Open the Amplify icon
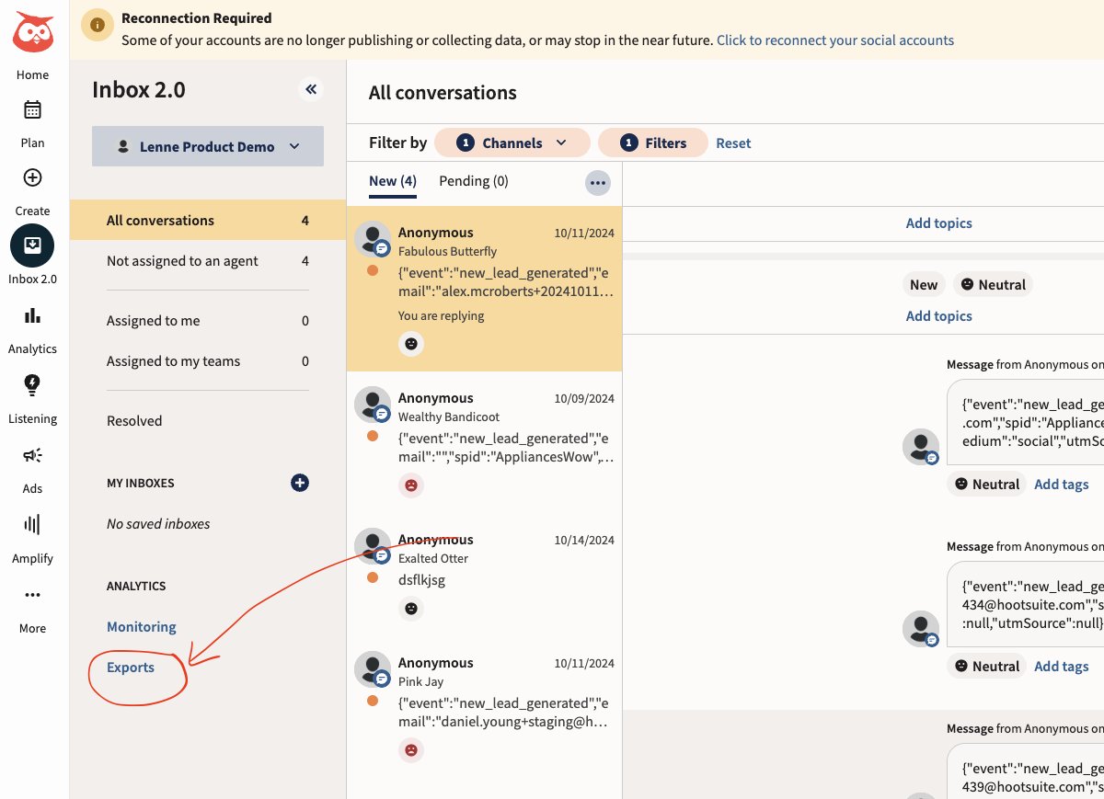 pos(32,525)
